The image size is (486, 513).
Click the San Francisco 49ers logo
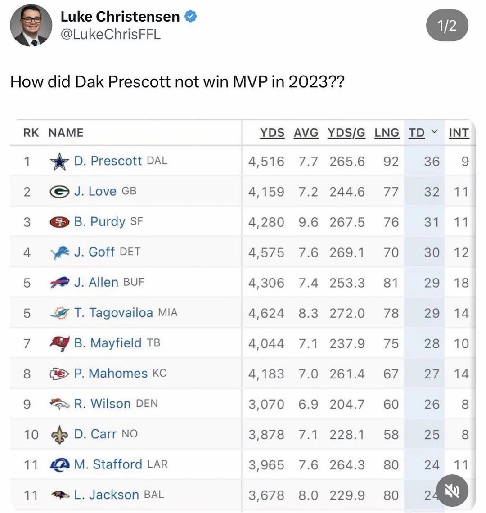(x=59, y=222)
